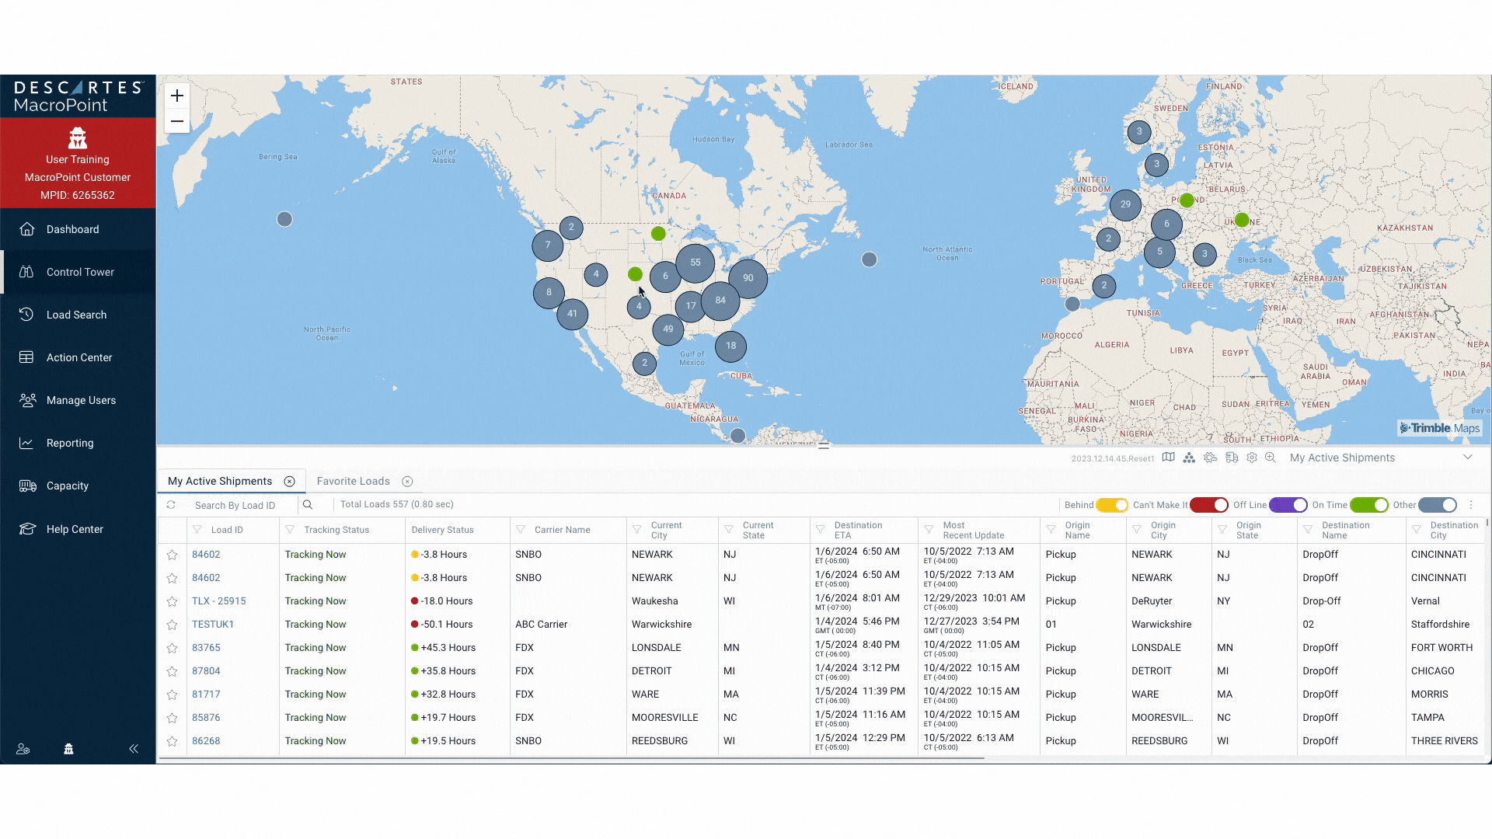Zoom out on the map
Image resolution: width=1492 pixels, height=839 pixels.
(x=177, y=121)
